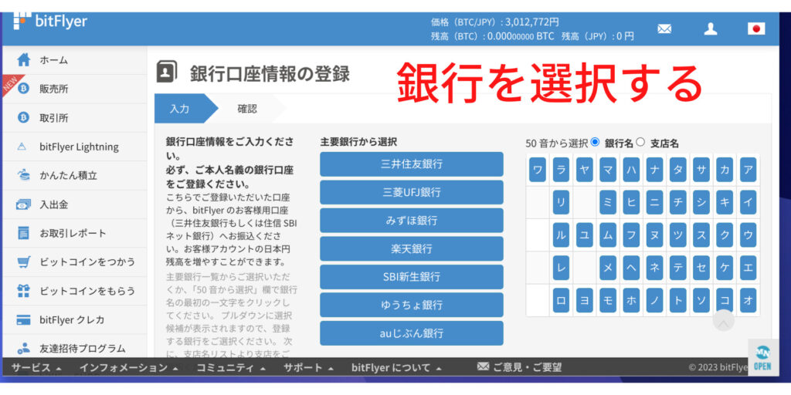The width and height of the screenshot is (791, 395).
Task: Click the ス kana button
Action: (701, 235)
